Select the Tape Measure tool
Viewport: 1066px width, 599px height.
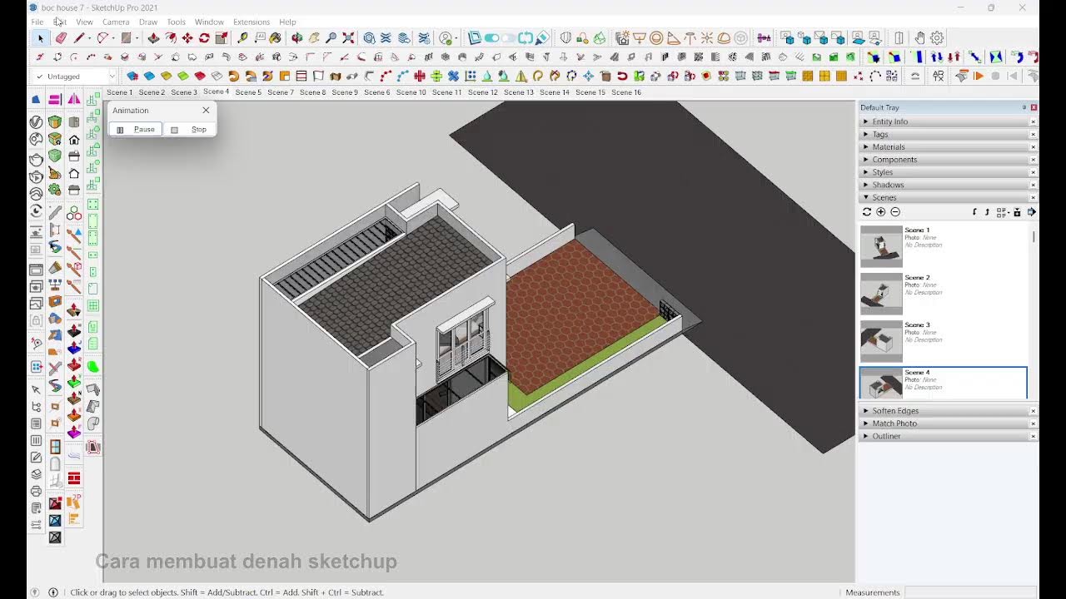coord(242,38)
